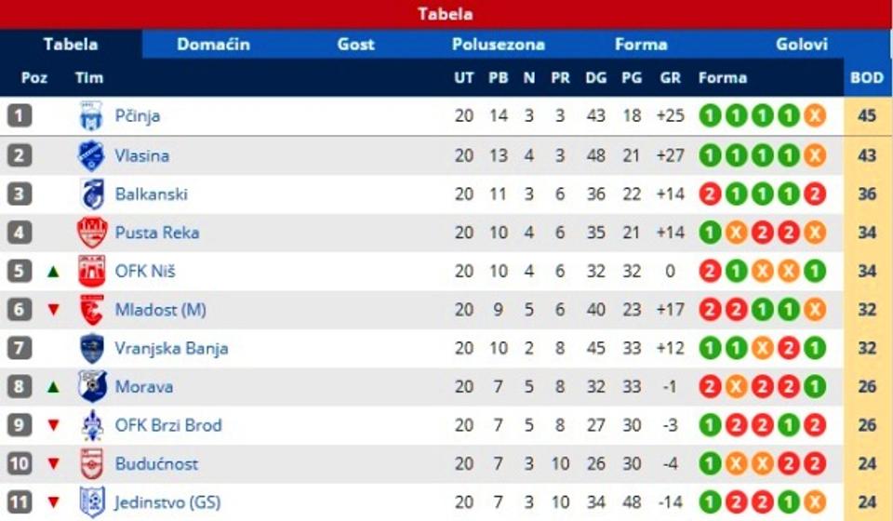The image size is (893, 521).
Task: Sort table by BOD column header
Action: click(x=866, y=78)
